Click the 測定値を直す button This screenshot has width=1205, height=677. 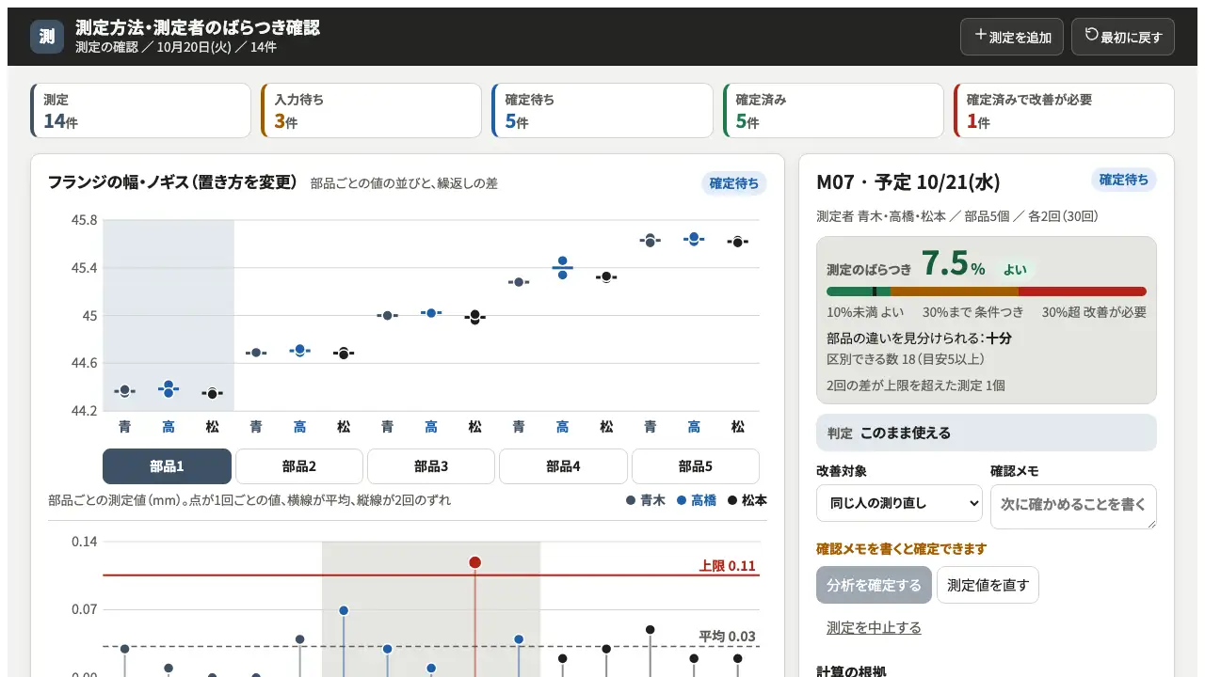(988, 585)
